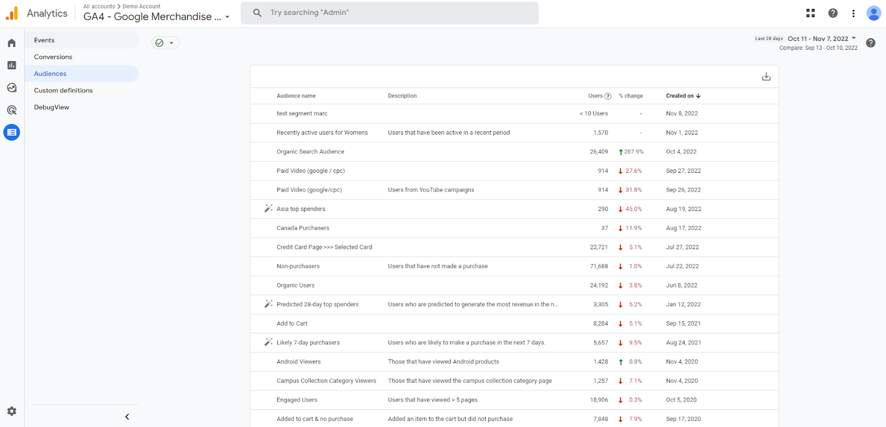Viewport: 886px width, 427px height.
Task: Select Audiences in the configure menu
Action: pos(82,74)
